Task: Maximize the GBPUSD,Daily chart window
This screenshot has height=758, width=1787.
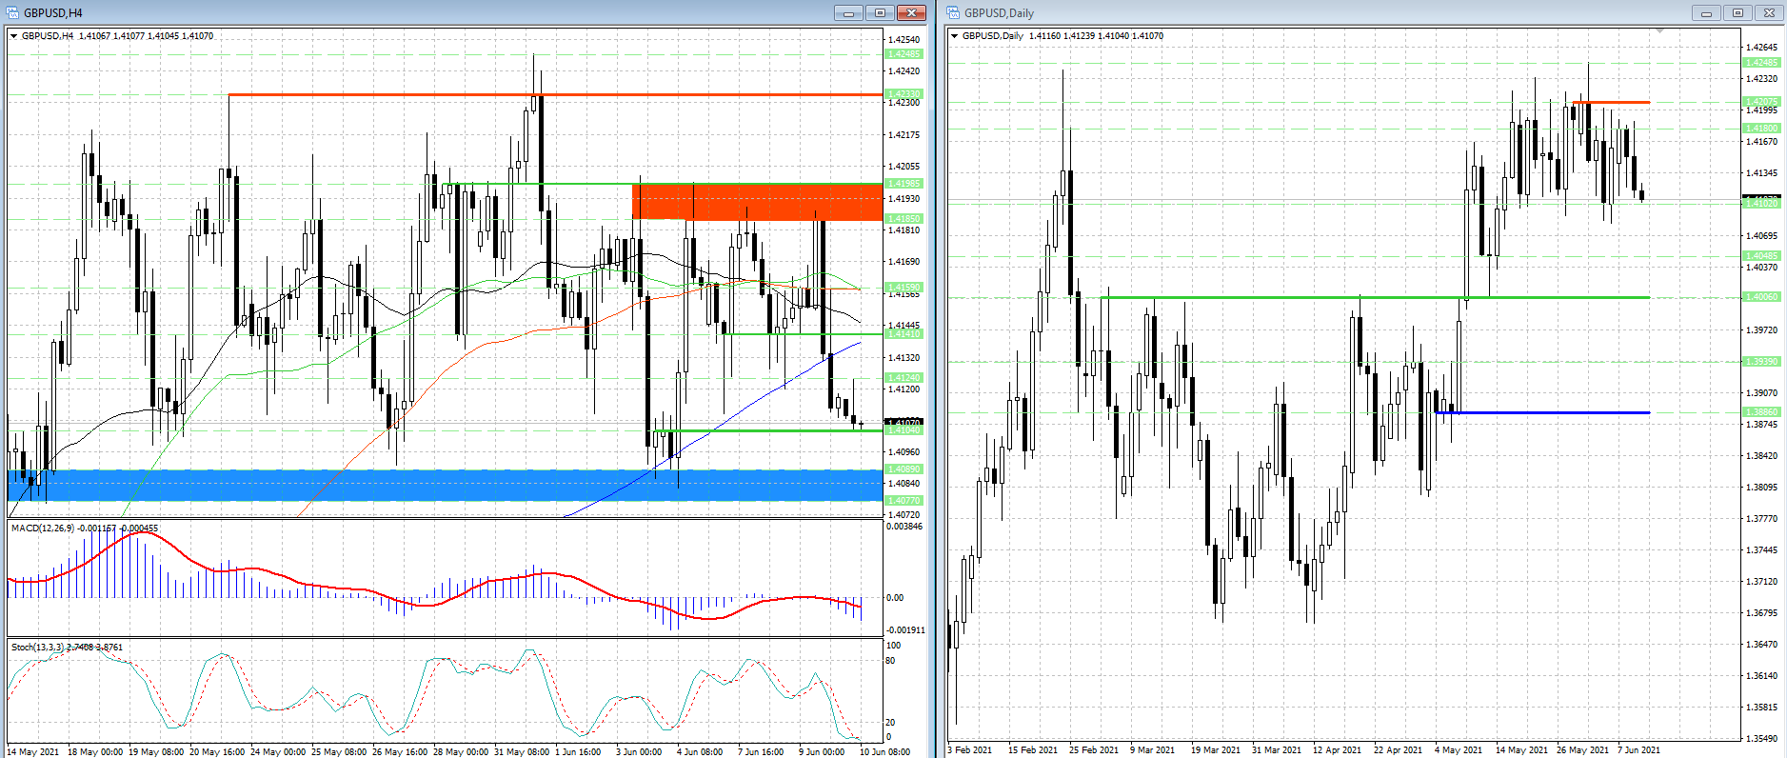Action: pyautogui.click(x=1737, y=12)
